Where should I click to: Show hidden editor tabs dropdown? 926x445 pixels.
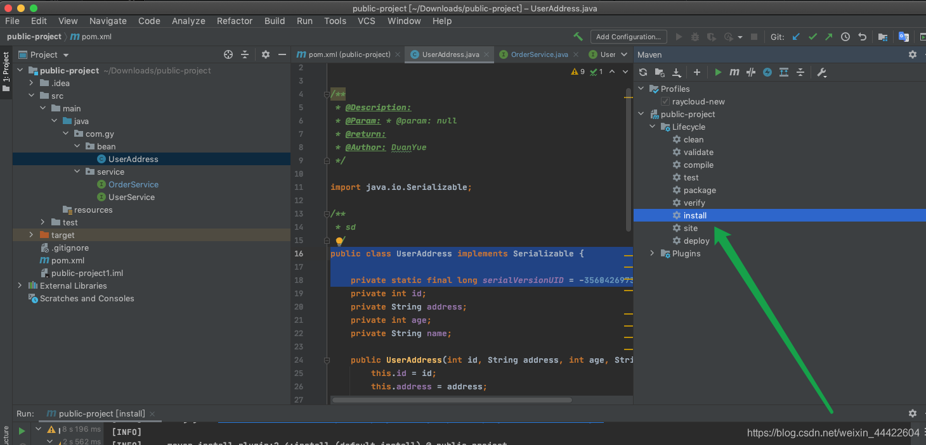pyautogui.click(x=624, y=54)
